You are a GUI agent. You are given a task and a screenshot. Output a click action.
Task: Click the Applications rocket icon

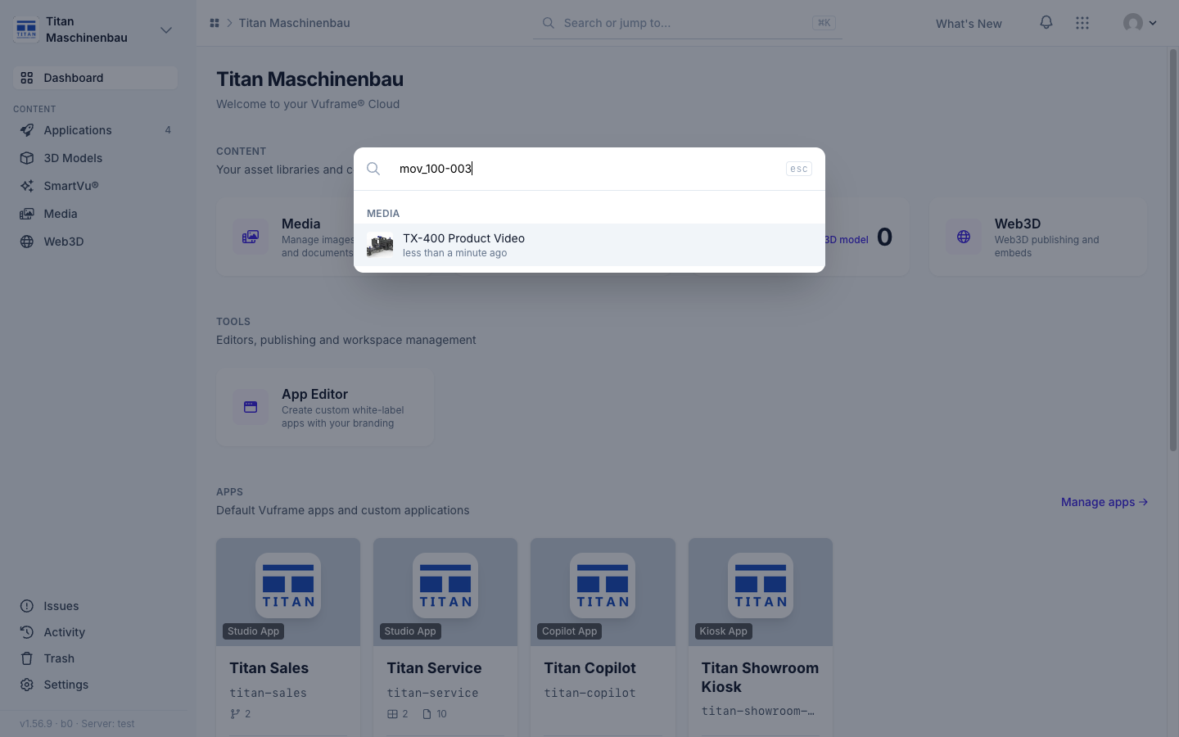[x=27, y=130]
